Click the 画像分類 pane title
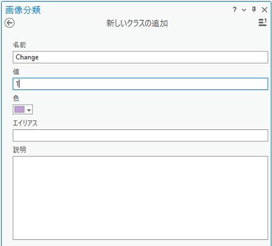This screenshot has height=246, width=272. tap(23, 10)
